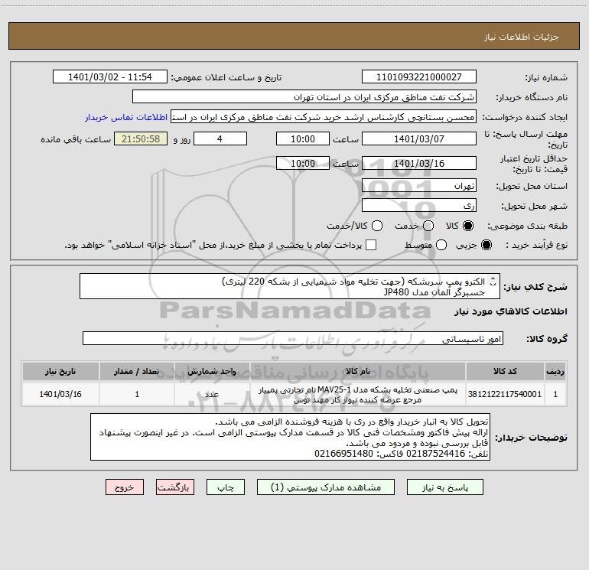Image resolution: width=589 pixels, height=570 pixels.
Task: Click the خروج exit button
Action: [x=125, y=487]
